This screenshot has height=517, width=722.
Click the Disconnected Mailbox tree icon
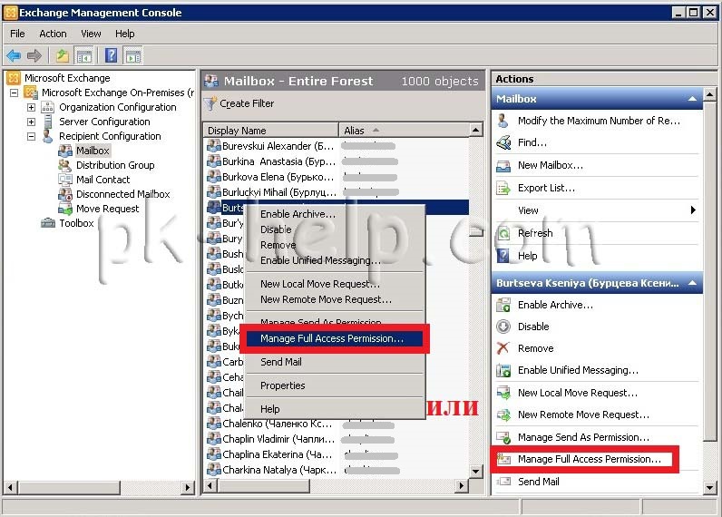click(x=65, y=194)
